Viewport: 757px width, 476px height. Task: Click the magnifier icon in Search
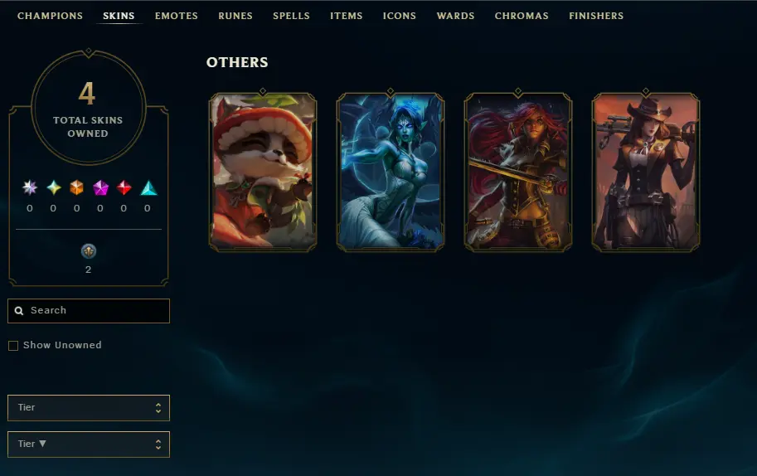tap(19, 311)
